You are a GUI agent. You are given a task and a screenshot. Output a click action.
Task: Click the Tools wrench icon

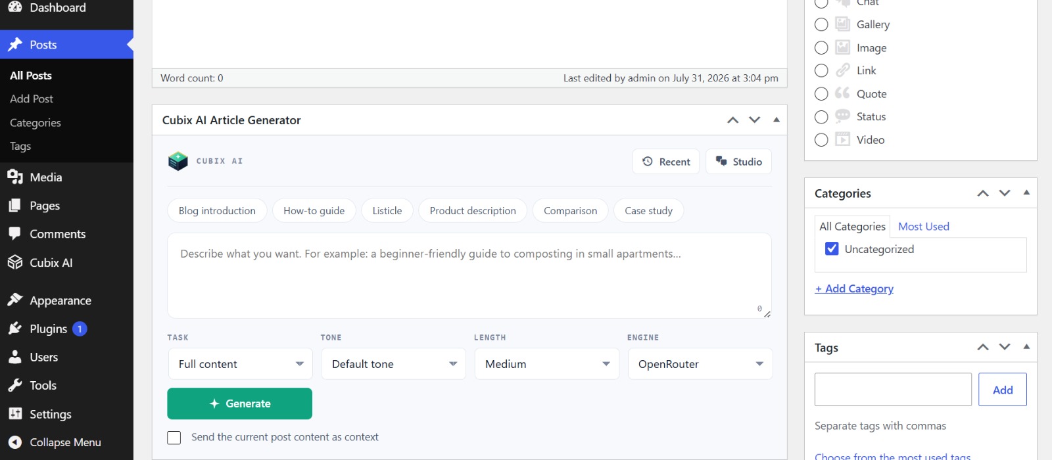pyautogui.click(x=15, y=385)
